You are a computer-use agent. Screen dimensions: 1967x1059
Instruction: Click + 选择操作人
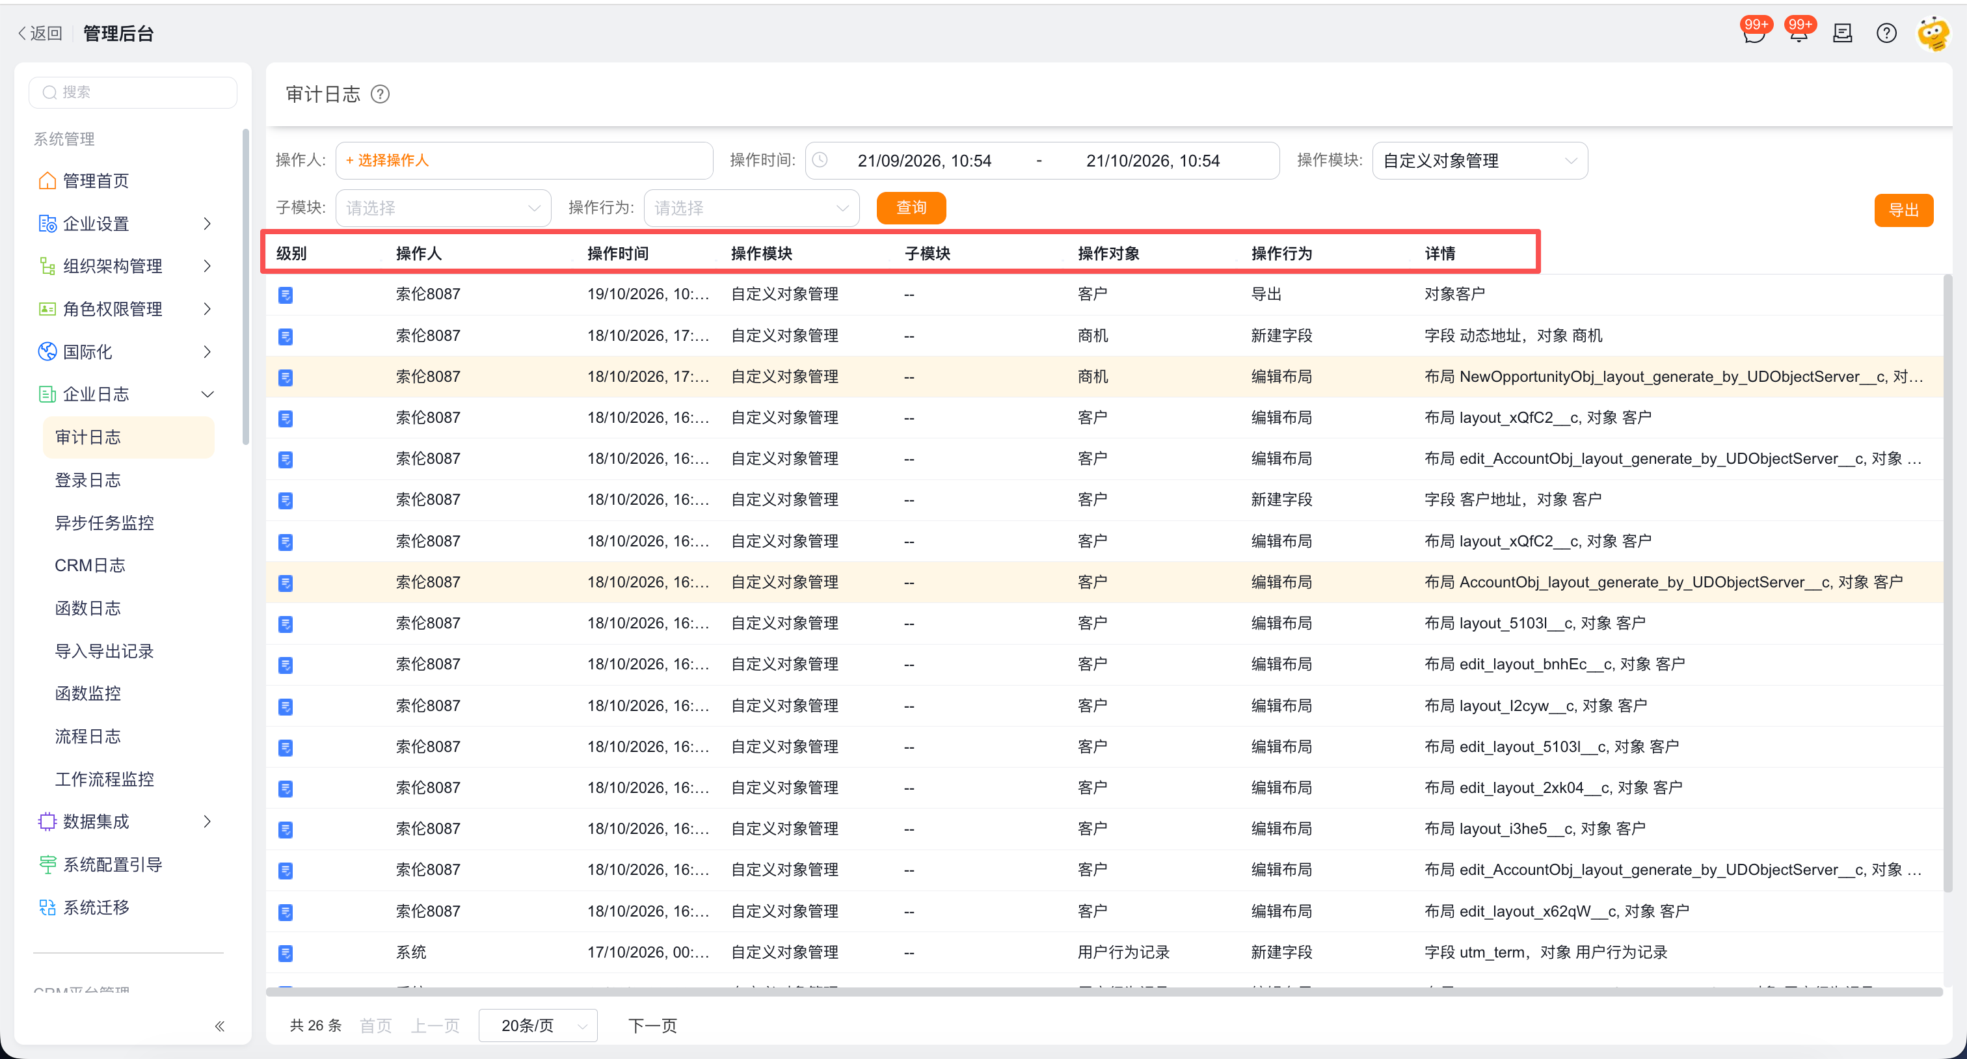(386, 160)
